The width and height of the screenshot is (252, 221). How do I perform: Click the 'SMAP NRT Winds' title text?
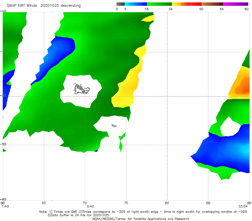[x=22, y=5]
